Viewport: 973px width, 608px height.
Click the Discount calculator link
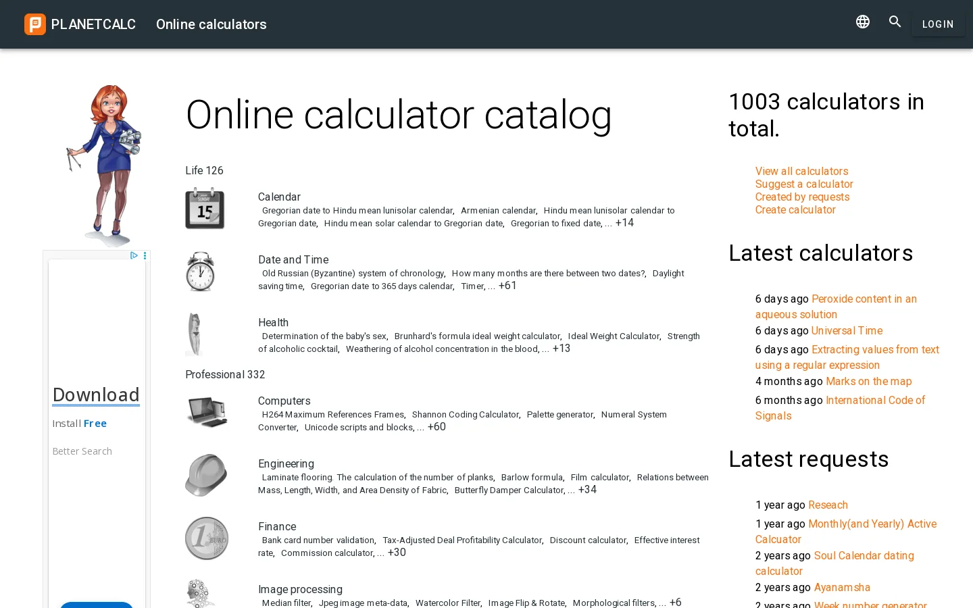tap(588, 540)
